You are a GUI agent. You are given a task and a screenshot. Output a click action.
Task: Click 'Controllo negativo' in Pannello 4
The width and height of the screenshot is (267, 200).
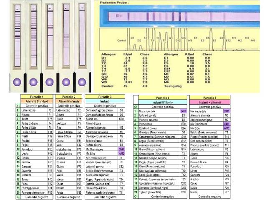pos(163,196)
